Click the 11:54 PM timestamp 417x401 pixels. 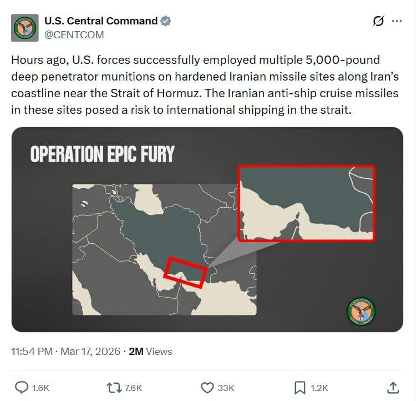31,352
